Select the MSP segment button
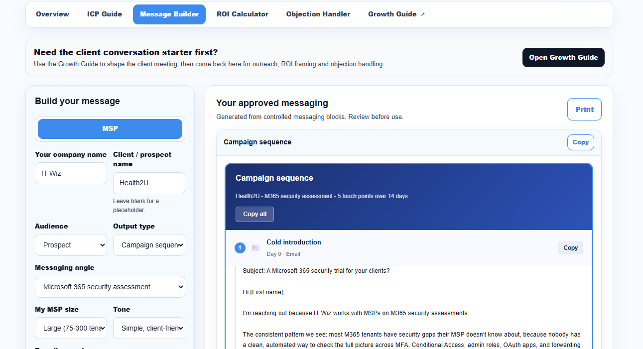643x349 pixels. [x=110, y=129]
